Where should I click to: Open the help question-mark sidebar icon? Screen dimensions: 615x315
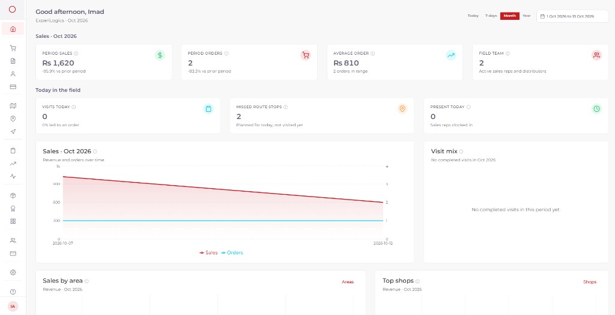[13, 292]
